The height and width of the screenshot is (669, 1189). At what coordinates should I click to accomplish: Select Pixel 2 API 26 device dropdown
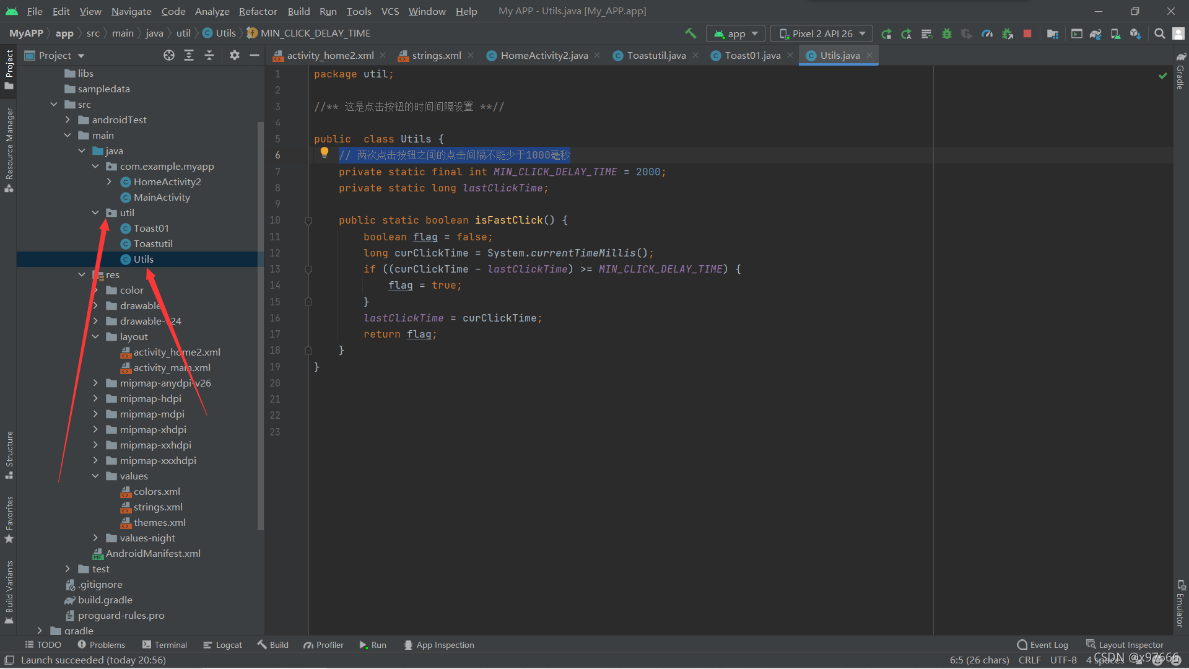(x=824, y=33)
